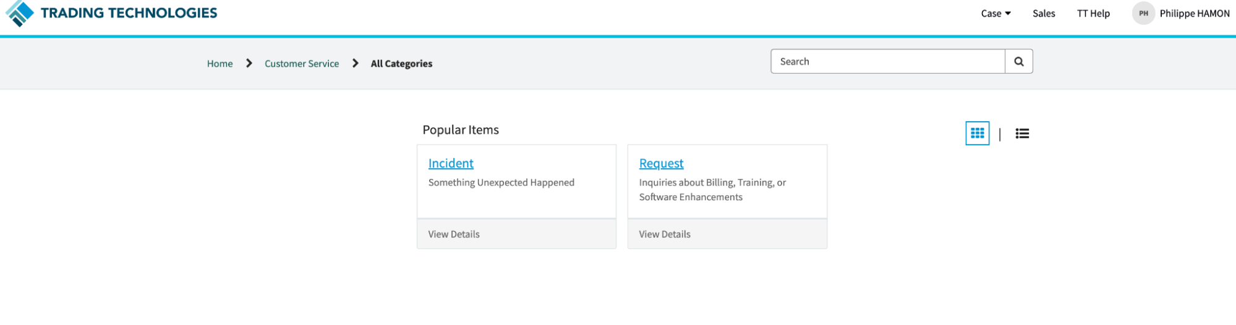Open the Incident catalog item link
The width and height of the screenshot is (1236, 325).
pyautogui.click(x=451, y=164)
